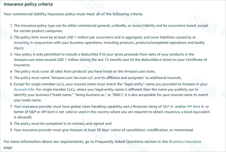Click the intro sentence about commercial liability policy
Viewport: 226px width, 152px height.
point(73,14)
